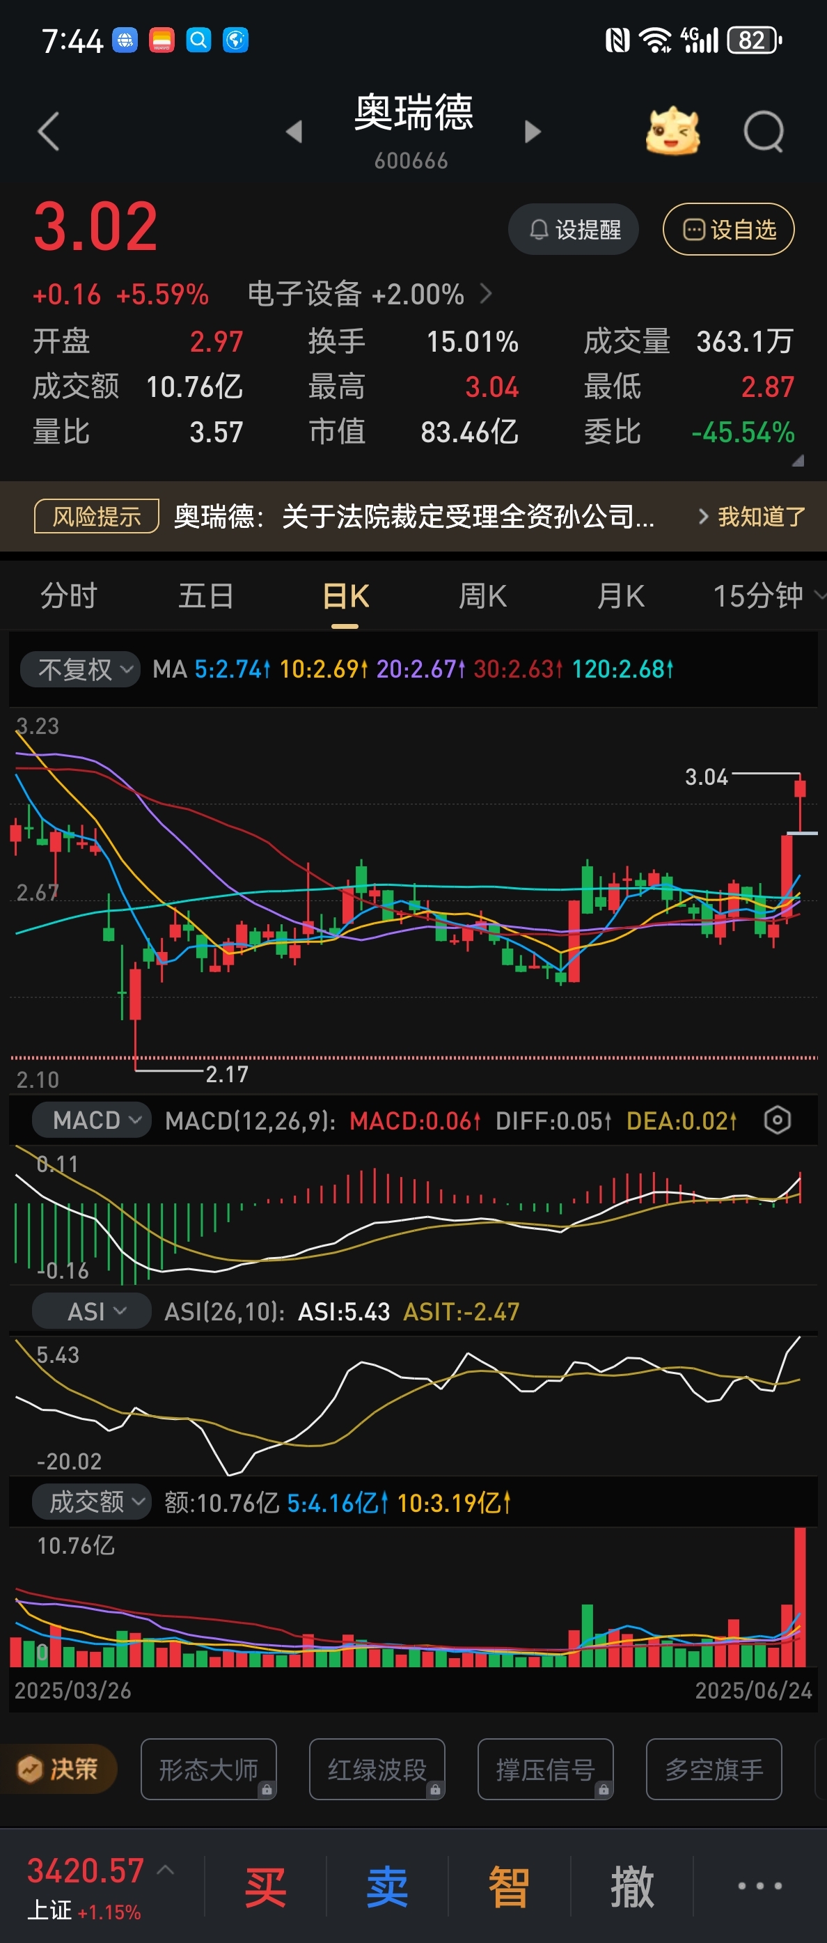
Task: Switch to 分时 chart tab
Action: (69, 596)
